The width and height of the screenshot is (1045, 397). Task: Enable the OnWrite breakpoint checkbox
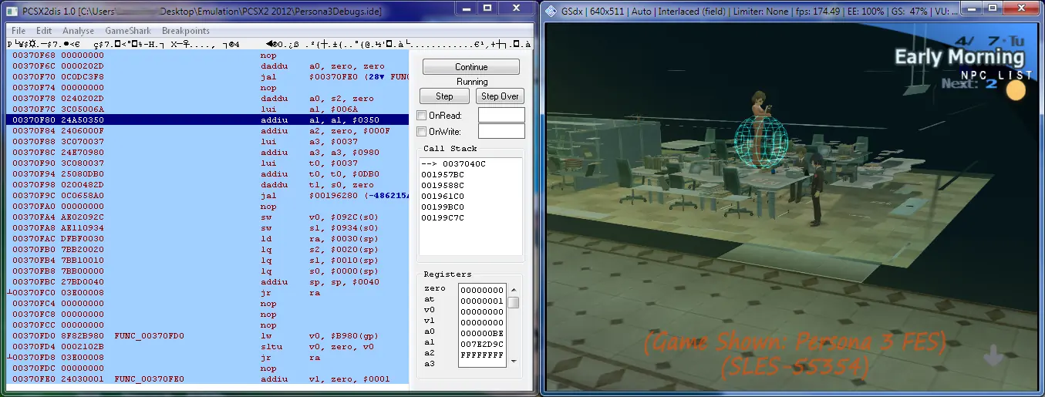421,132
